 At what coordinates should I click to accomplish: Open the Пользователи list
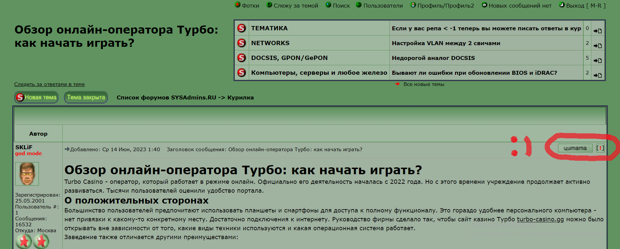[383, 6]
